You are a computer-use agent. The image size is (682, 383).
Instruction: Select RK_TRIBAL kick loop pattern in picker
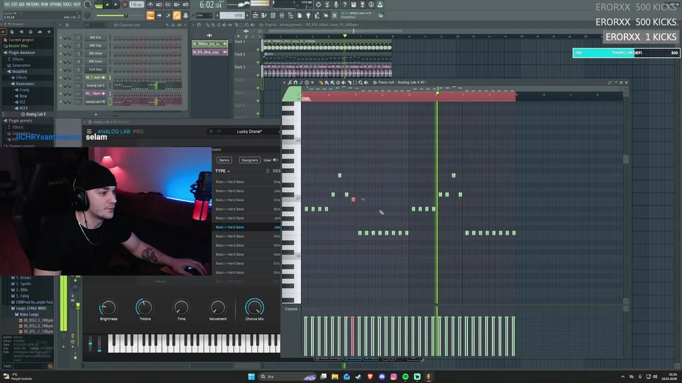click(209, 44)
